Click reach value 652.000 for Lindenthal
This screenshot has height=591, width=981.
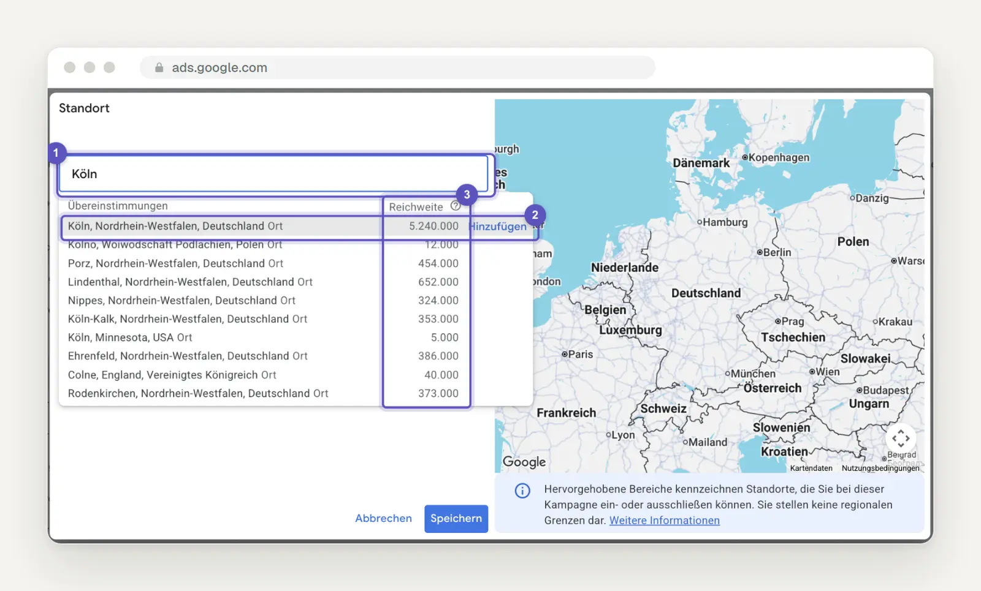tap(438, 282)
